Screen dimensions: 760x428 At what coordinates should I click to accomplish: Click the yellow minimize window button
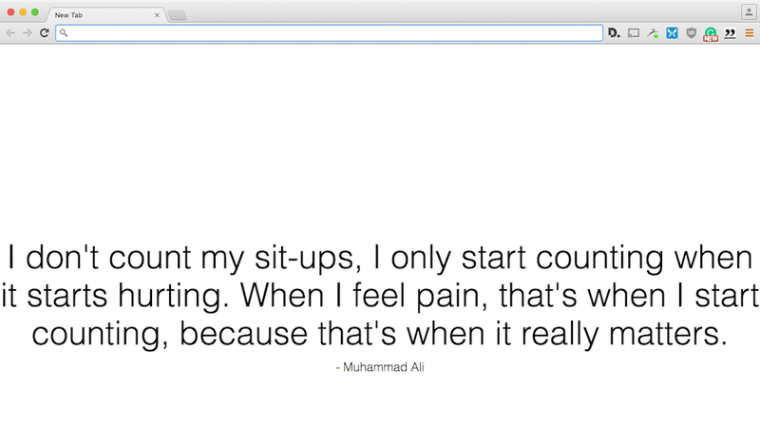[x=23, y=12]
